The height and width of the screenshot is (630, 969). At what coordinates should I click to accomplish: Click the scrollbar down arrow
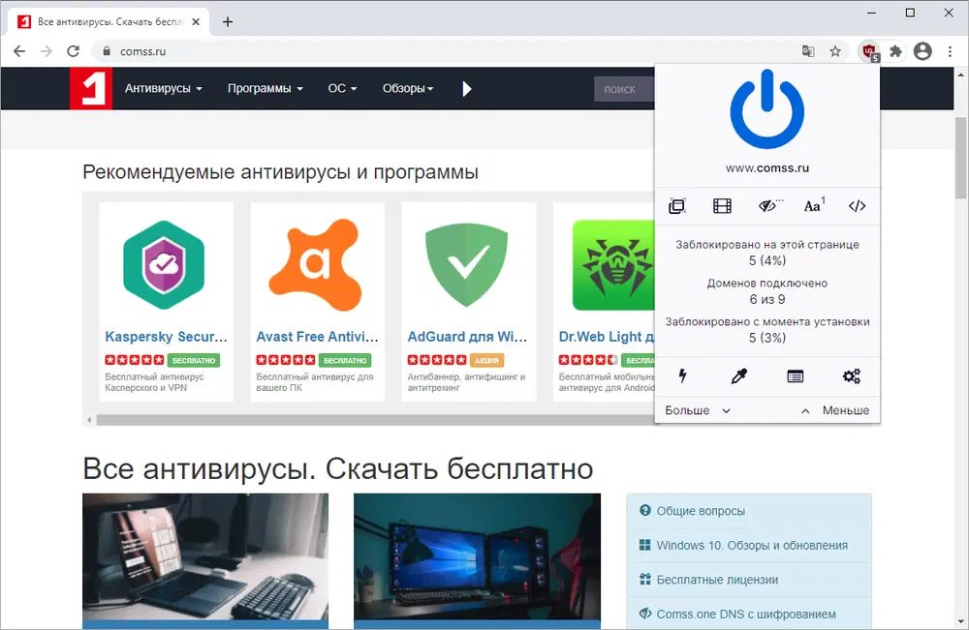[961, 621]
